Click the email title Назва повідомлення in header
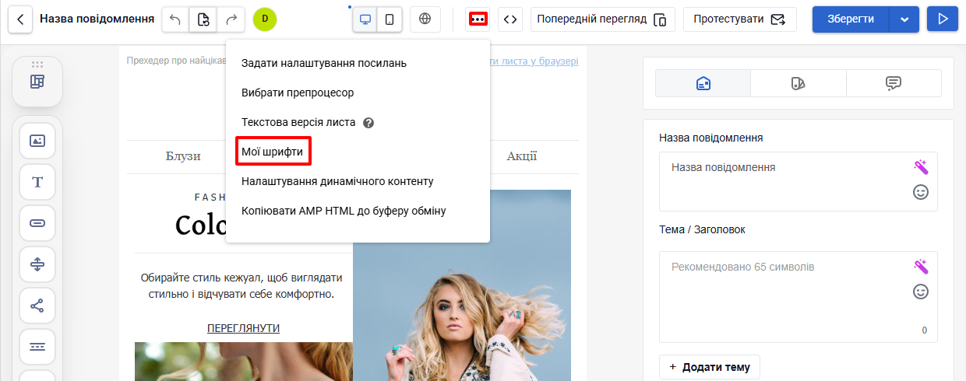This screenshot has height=381, width=966. pos(97,19)
